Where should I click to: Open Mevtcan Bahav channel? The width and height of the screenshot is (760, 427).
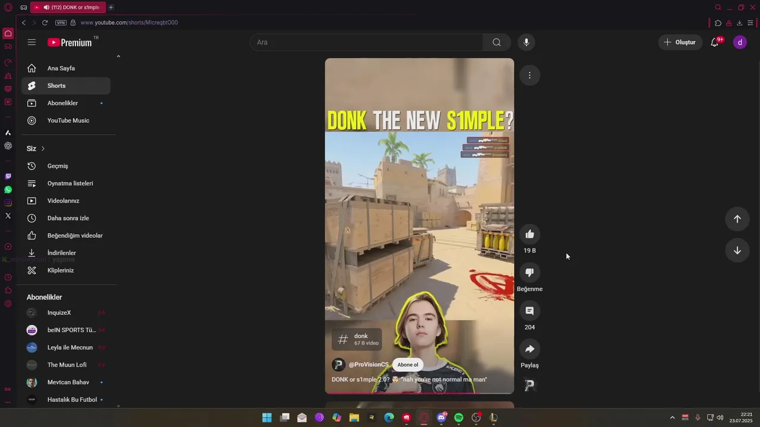pyautogui.click(x=66, y=382)
